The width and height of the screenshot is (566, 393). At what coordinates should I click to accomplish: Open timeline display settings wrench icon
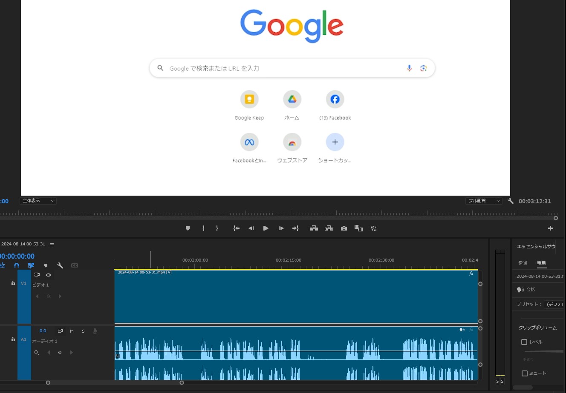[x=61, y=265]
